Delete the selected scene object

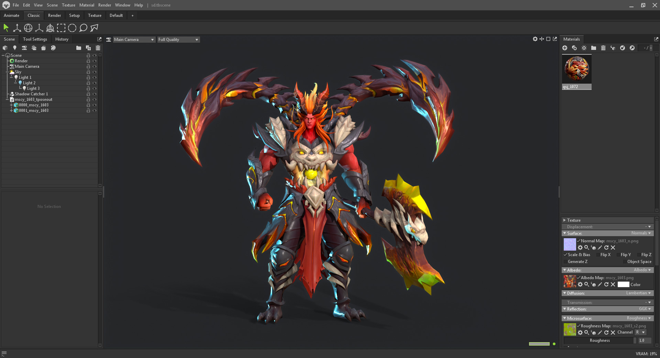coord(98,48)
